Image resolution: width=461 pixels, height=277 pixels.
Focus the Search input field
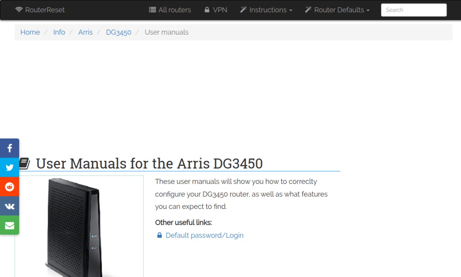click(414, 10)
